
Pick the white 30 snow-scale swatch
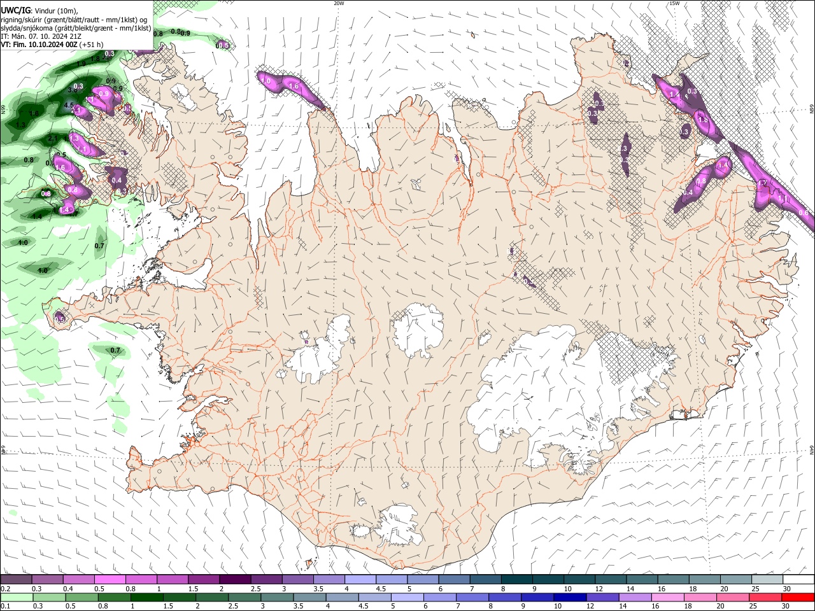798,579
